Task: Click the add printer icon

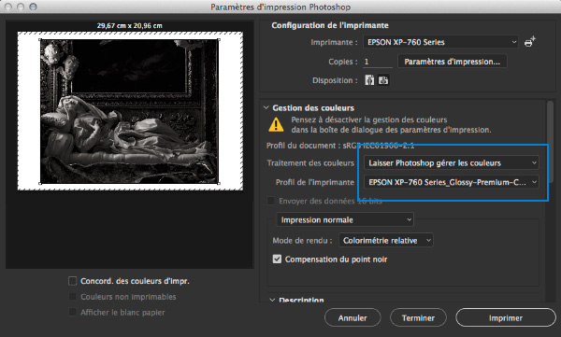Action: [x=529, y=42]
